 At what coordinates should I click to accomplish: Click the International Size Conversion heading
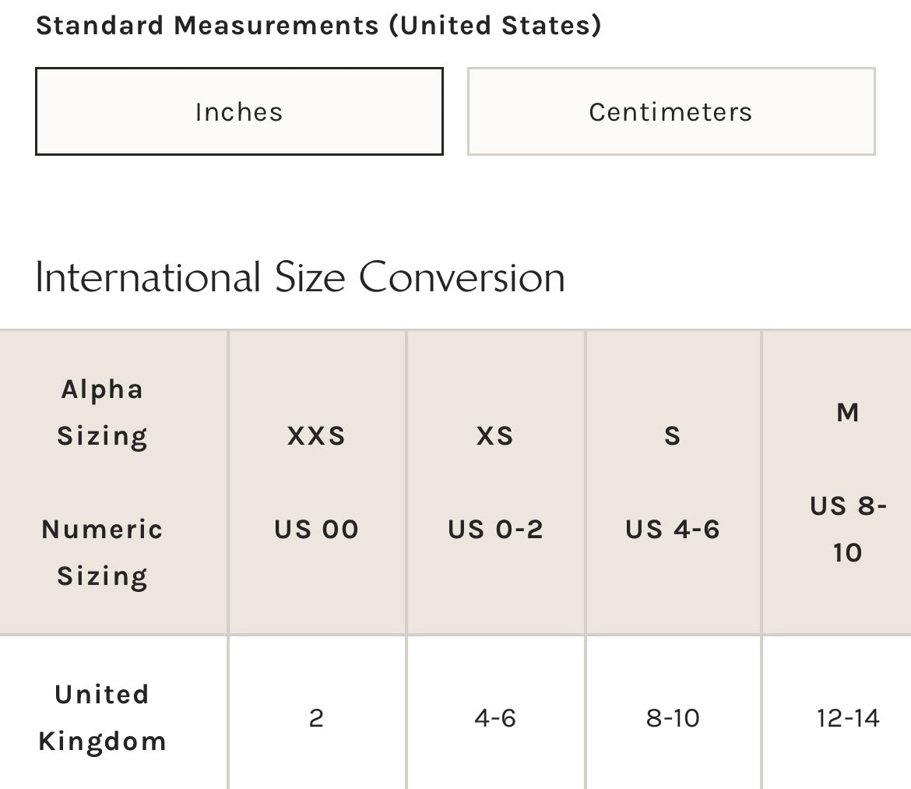(300, 277)
